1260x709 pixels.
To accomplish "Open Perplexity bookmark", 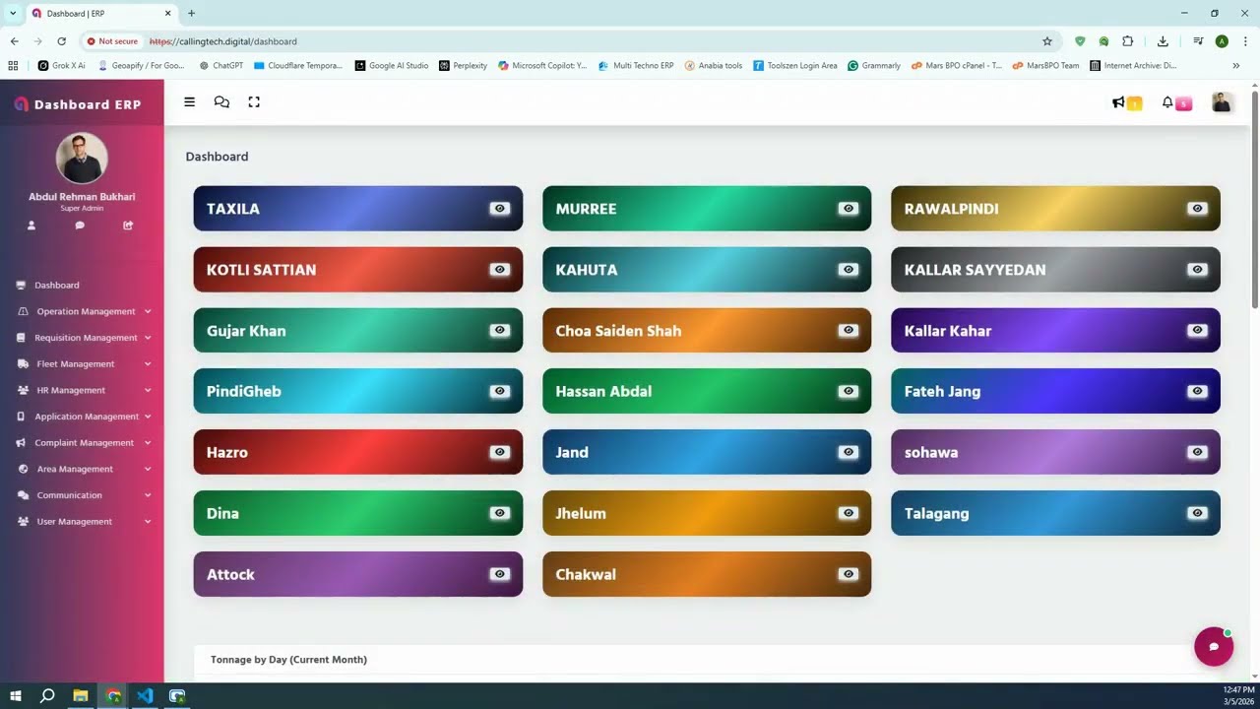I will (463, 66).
